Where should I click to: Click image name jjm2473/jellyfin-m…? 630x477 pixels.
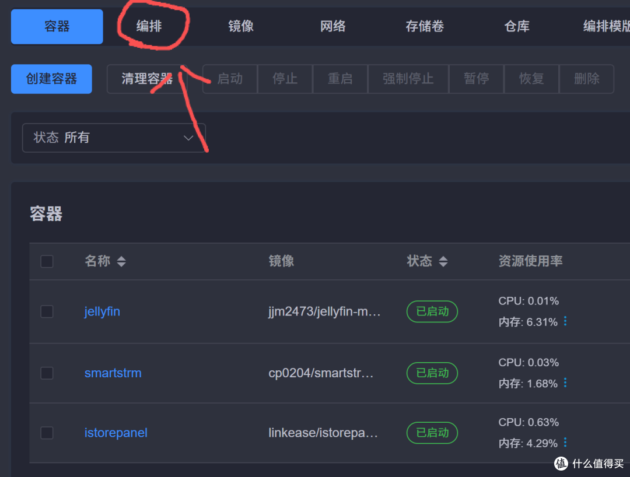pyautogui.click(x=324, y=311)
